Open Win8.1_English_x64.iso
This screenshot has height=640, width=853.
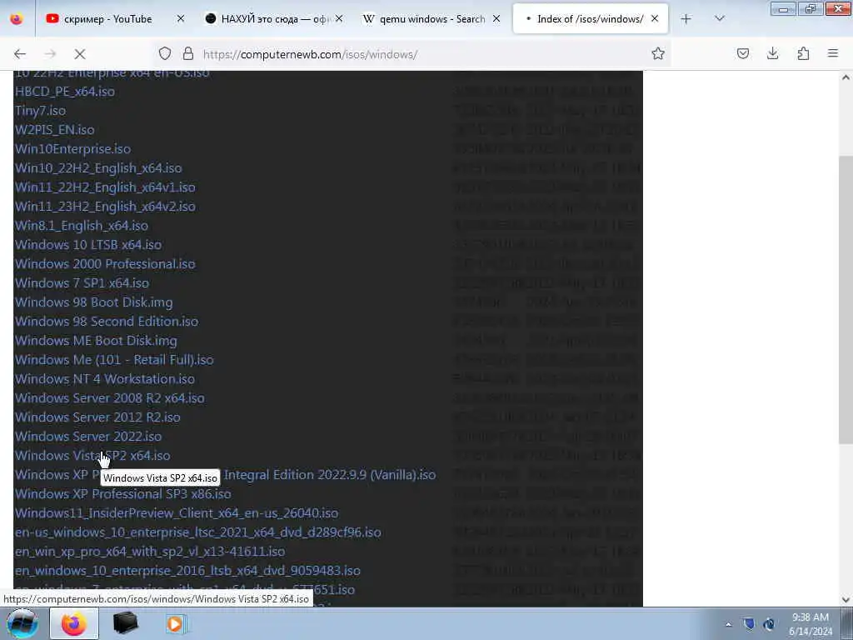(x=82, y=225)
